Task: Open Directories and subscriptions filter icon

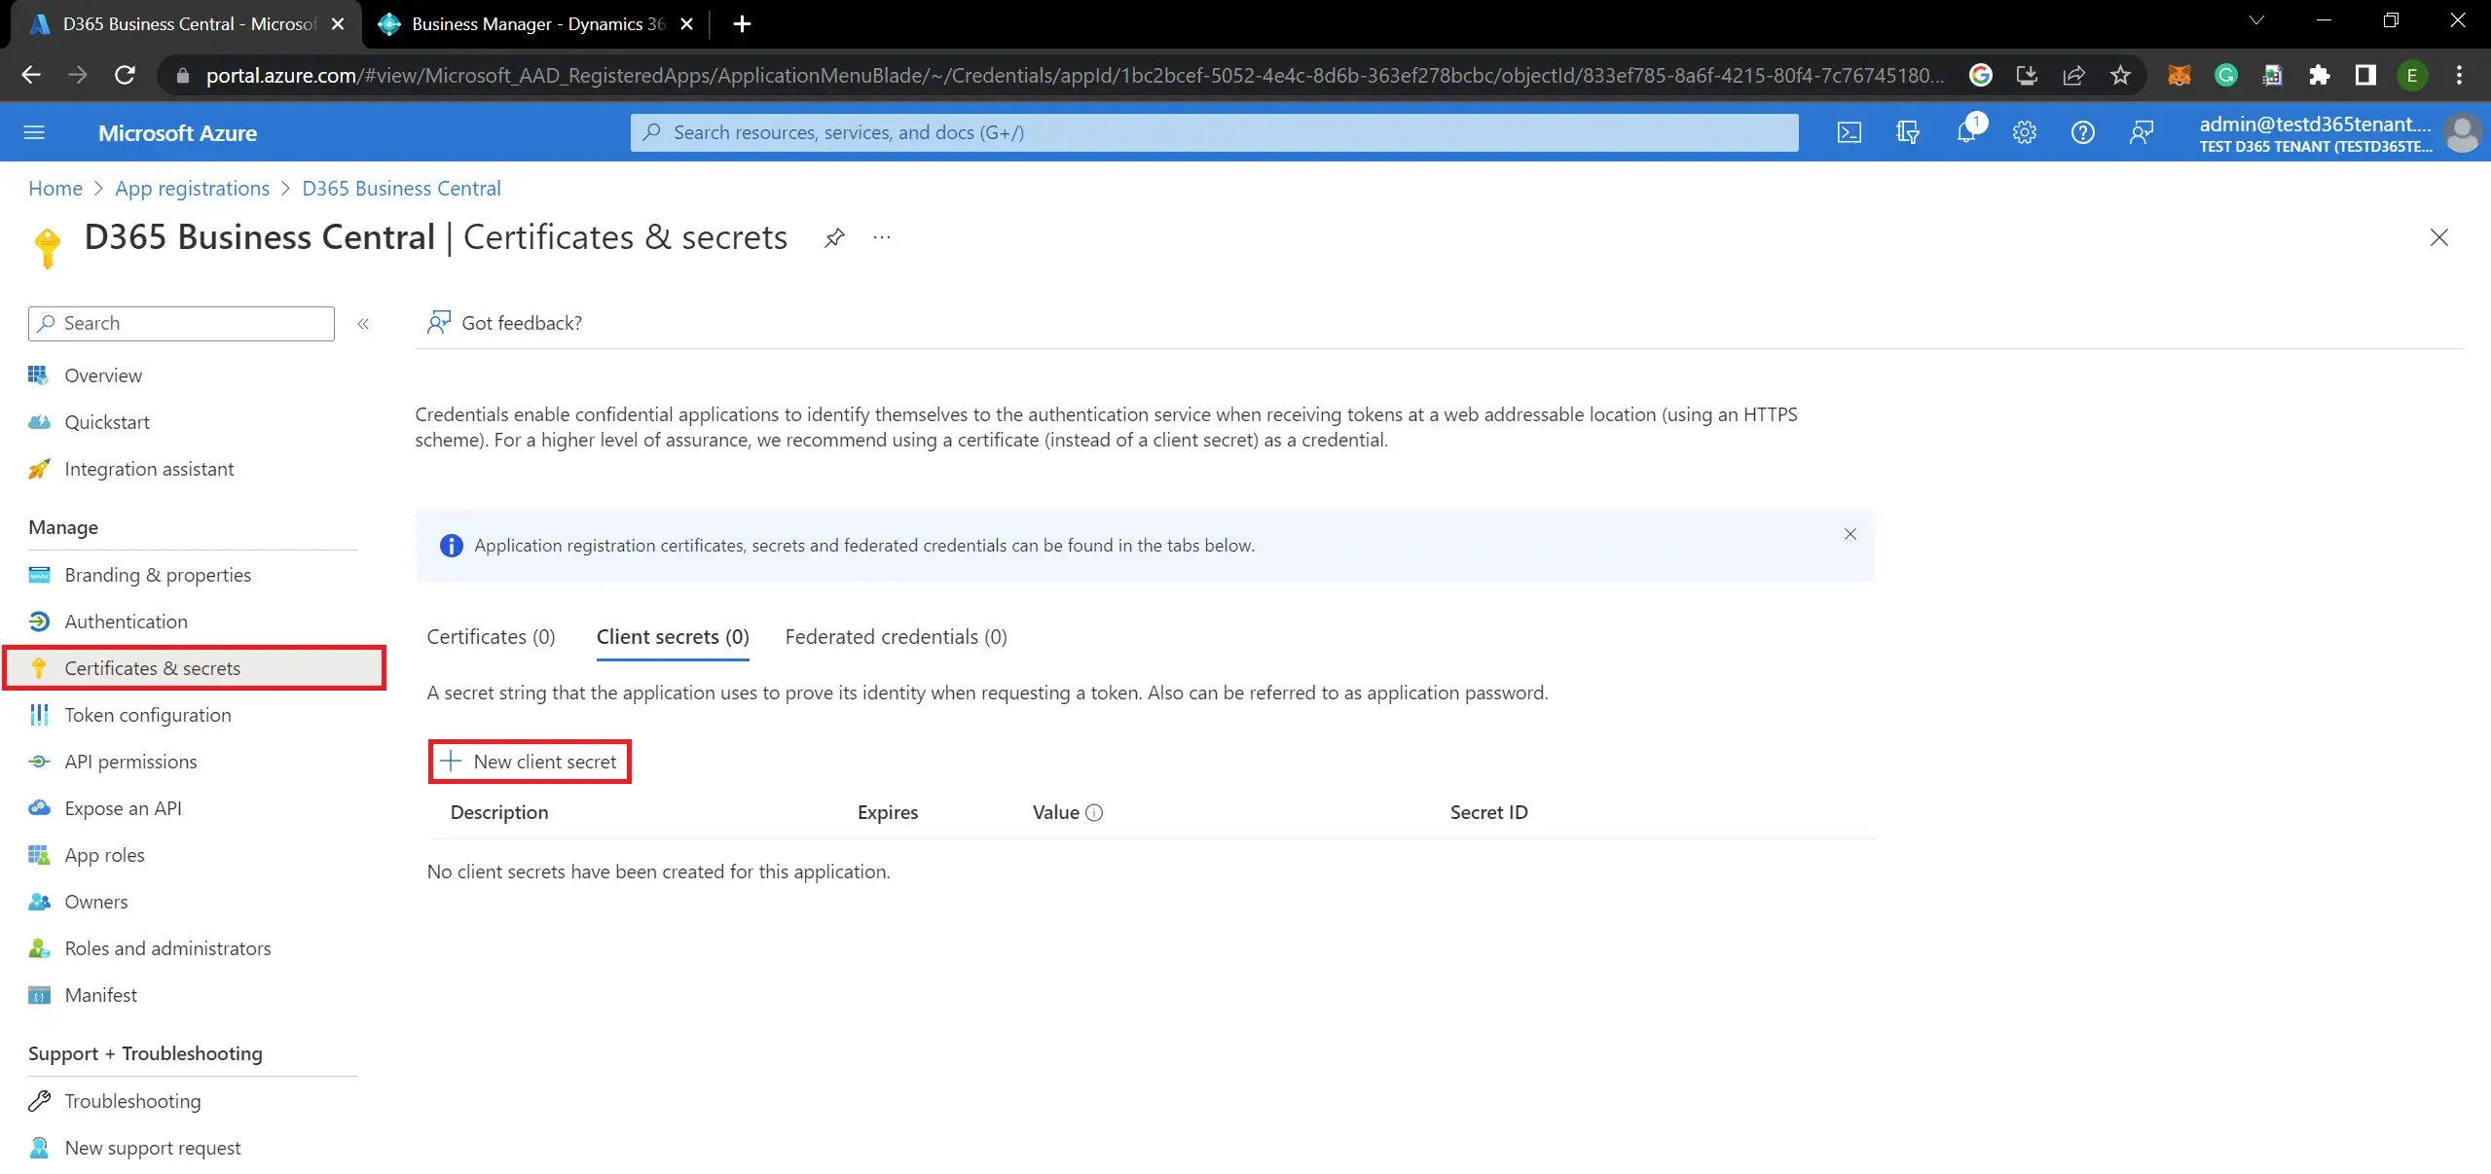Action: pos(1908,132)
